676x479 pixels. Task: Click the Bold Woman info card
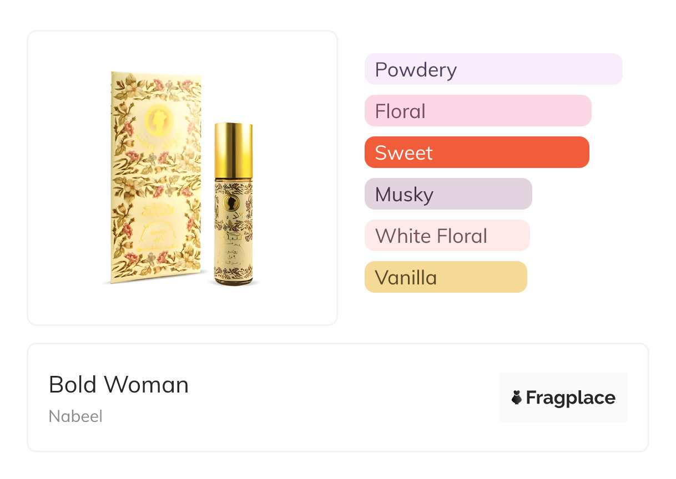point(338,398)
